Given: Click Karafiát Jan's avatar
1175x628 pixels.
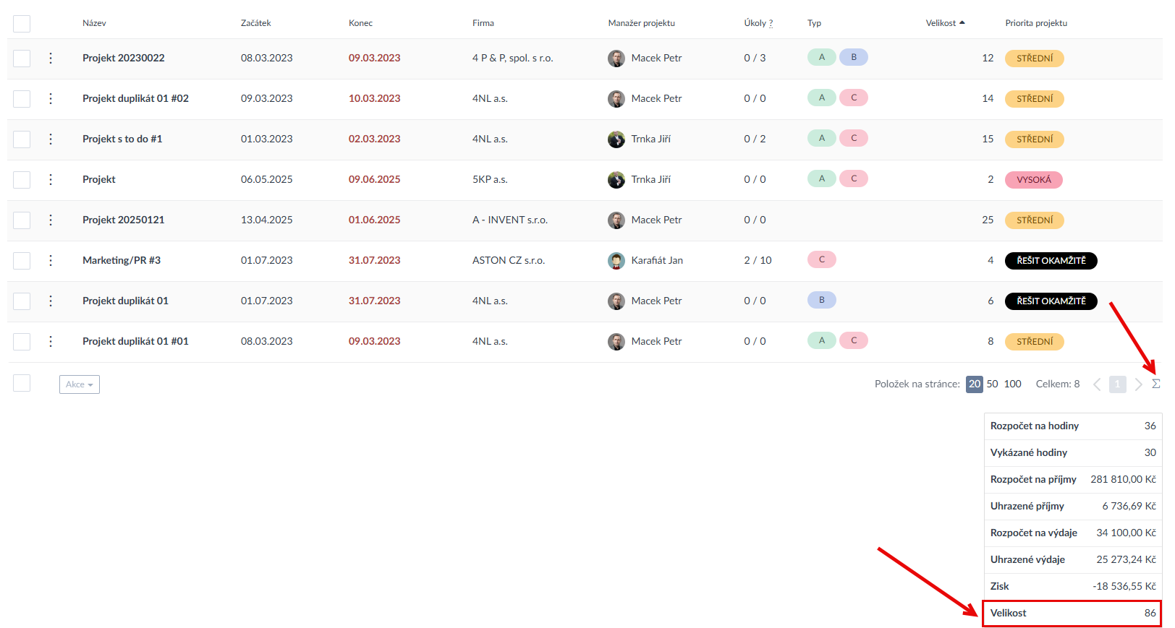Looking at the screenshot, I should (616, 261).
